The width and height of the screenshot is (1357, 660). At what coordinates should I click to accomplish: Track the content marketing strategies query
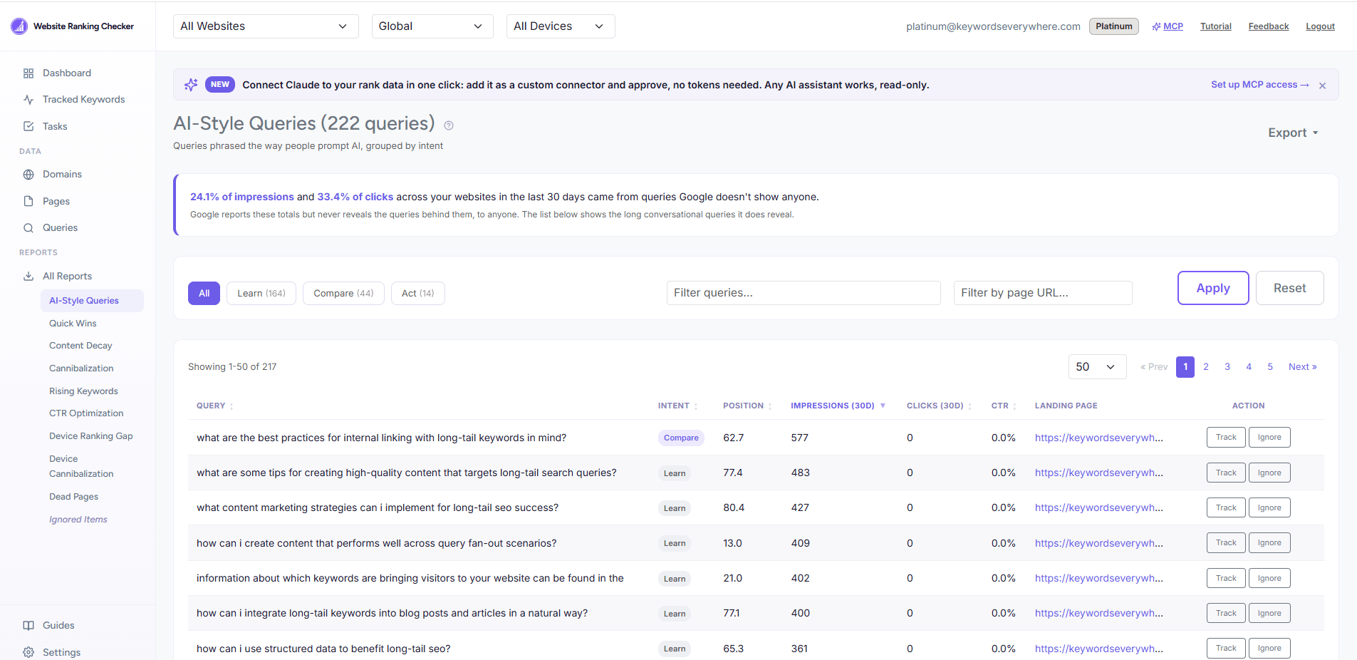click(1226, 508)
